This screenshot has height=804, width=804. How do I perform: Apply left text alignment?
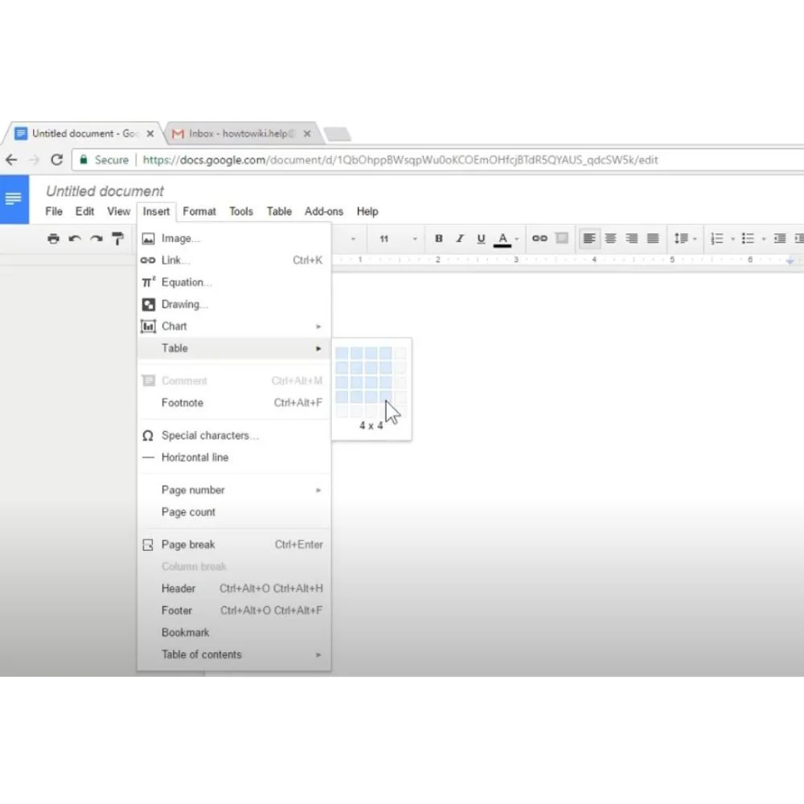coord(589,239)
